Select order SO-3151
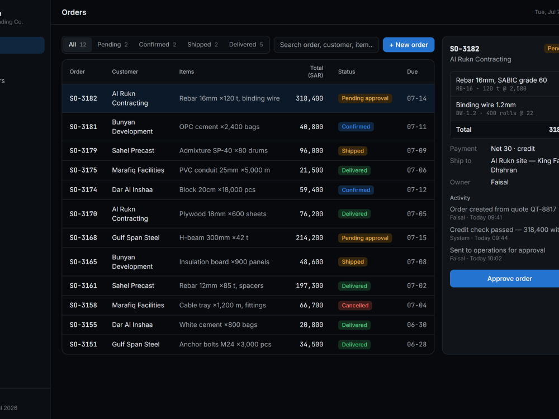This screenshot has height=419, width=559. 248,345
